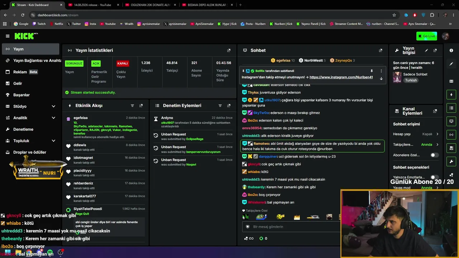Screen dimensions: 459x258
Task: Toggle the Abonelere özel switch
Action: tap(434, 155)
